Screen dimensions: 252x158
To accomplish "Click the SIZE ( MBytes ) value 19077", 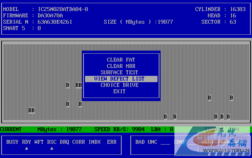I will (x=165, y=22).
